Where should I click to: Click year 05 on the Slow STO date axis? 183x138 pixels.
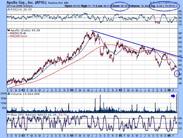120,136
